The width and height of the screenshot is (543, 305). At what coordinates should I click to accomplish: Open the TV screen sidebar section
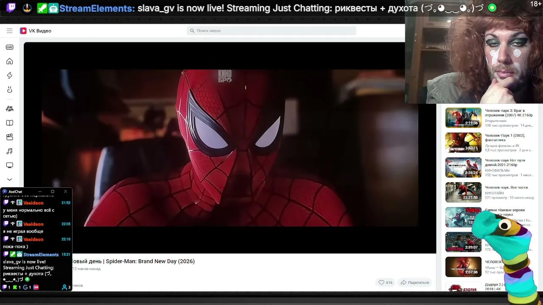click(9, 165)
